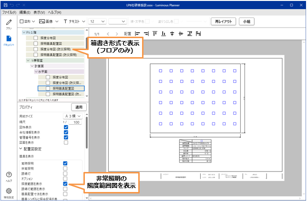Open 環境設定 settings gear icon
Image resolution: width=307 pixels, height=202 pixels.
[x=9, y=192]
